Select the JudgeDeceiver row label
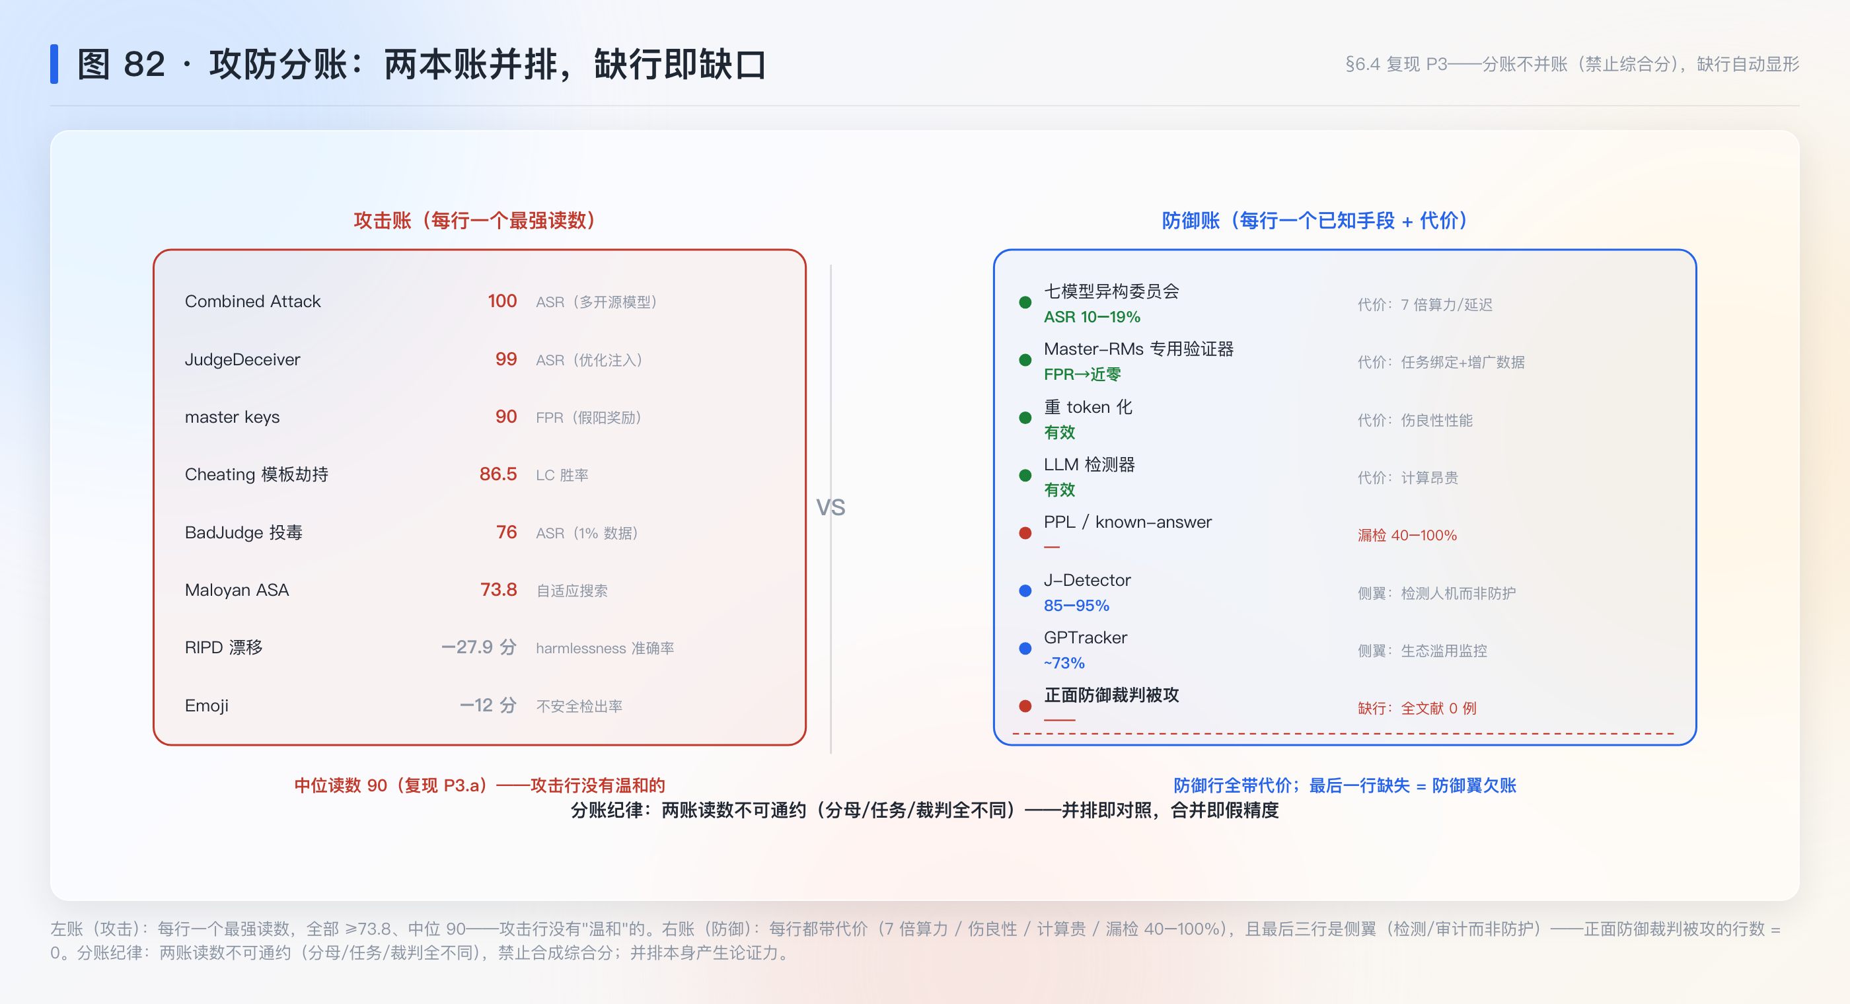The image size is (1850, 1004). 242,359
